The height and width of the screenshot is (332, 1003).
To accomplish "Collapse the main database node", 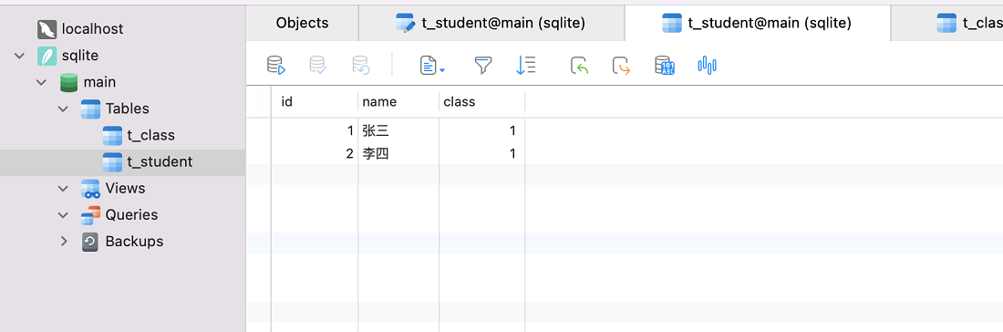I will [42, 82].
